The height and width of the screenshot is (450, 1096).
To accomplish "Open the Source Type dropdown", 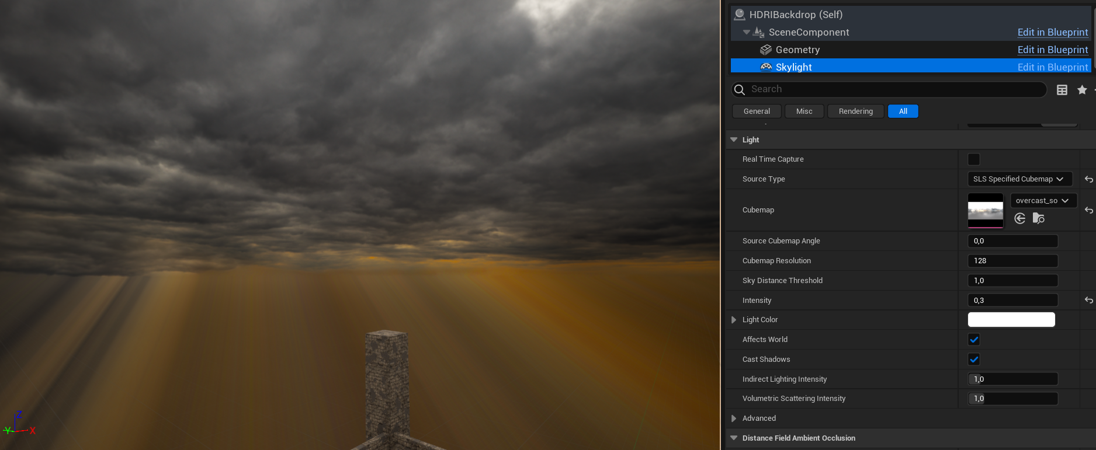I will click(x=1020, y=179).
